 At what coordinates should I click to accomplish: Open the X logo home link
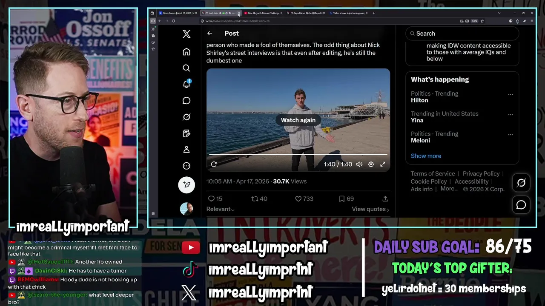coord(186,34)
